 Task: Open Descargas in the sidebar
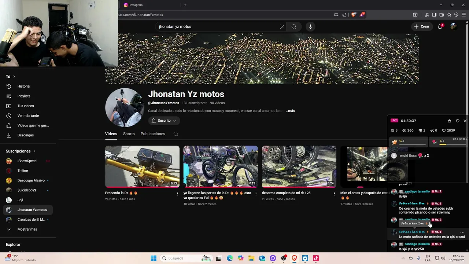coord(28,135)
